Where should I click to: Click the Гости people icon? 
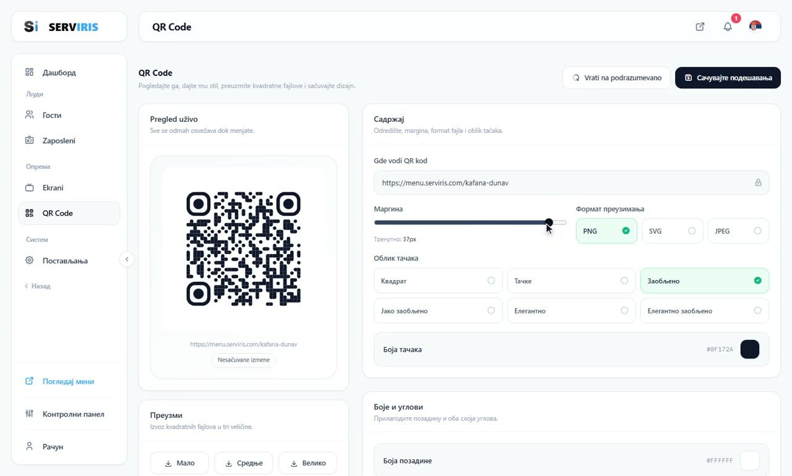tap(29, 115)
